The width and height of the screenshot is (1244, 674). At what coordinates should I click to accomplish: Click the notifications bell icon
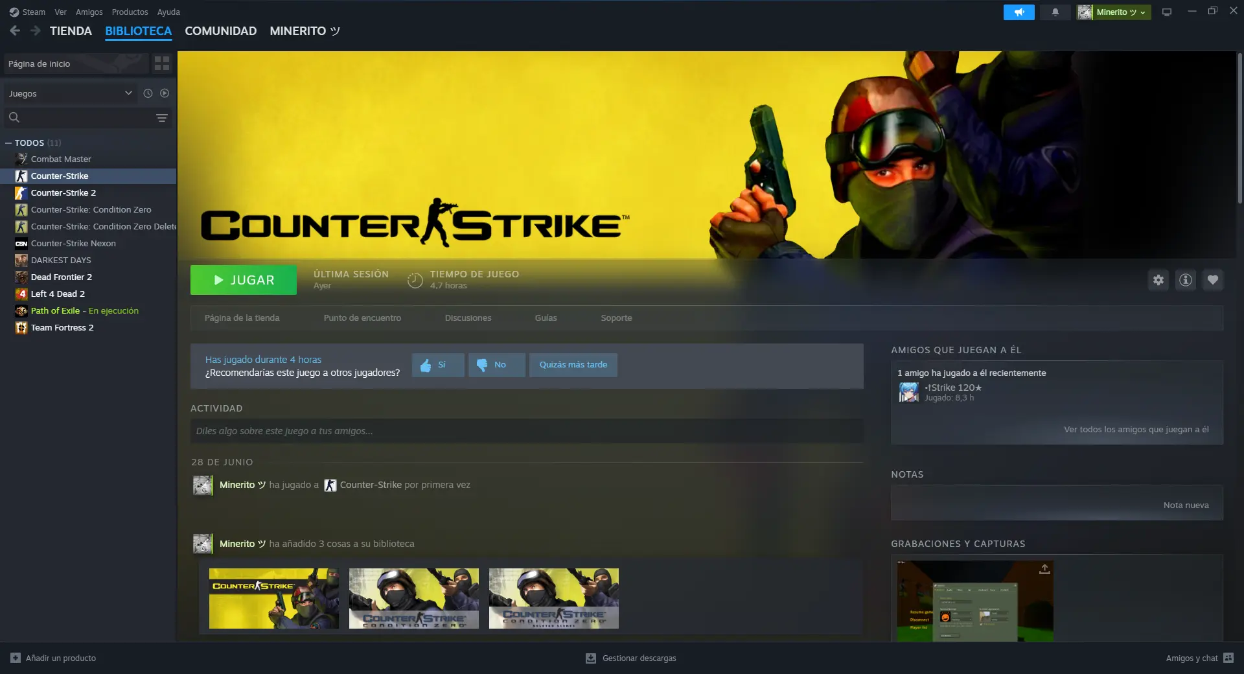coord(1055,12)
